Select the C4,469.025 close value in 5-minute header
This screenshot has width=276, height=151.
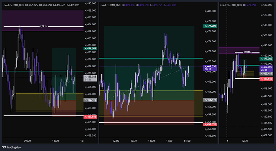coord(73,5)
